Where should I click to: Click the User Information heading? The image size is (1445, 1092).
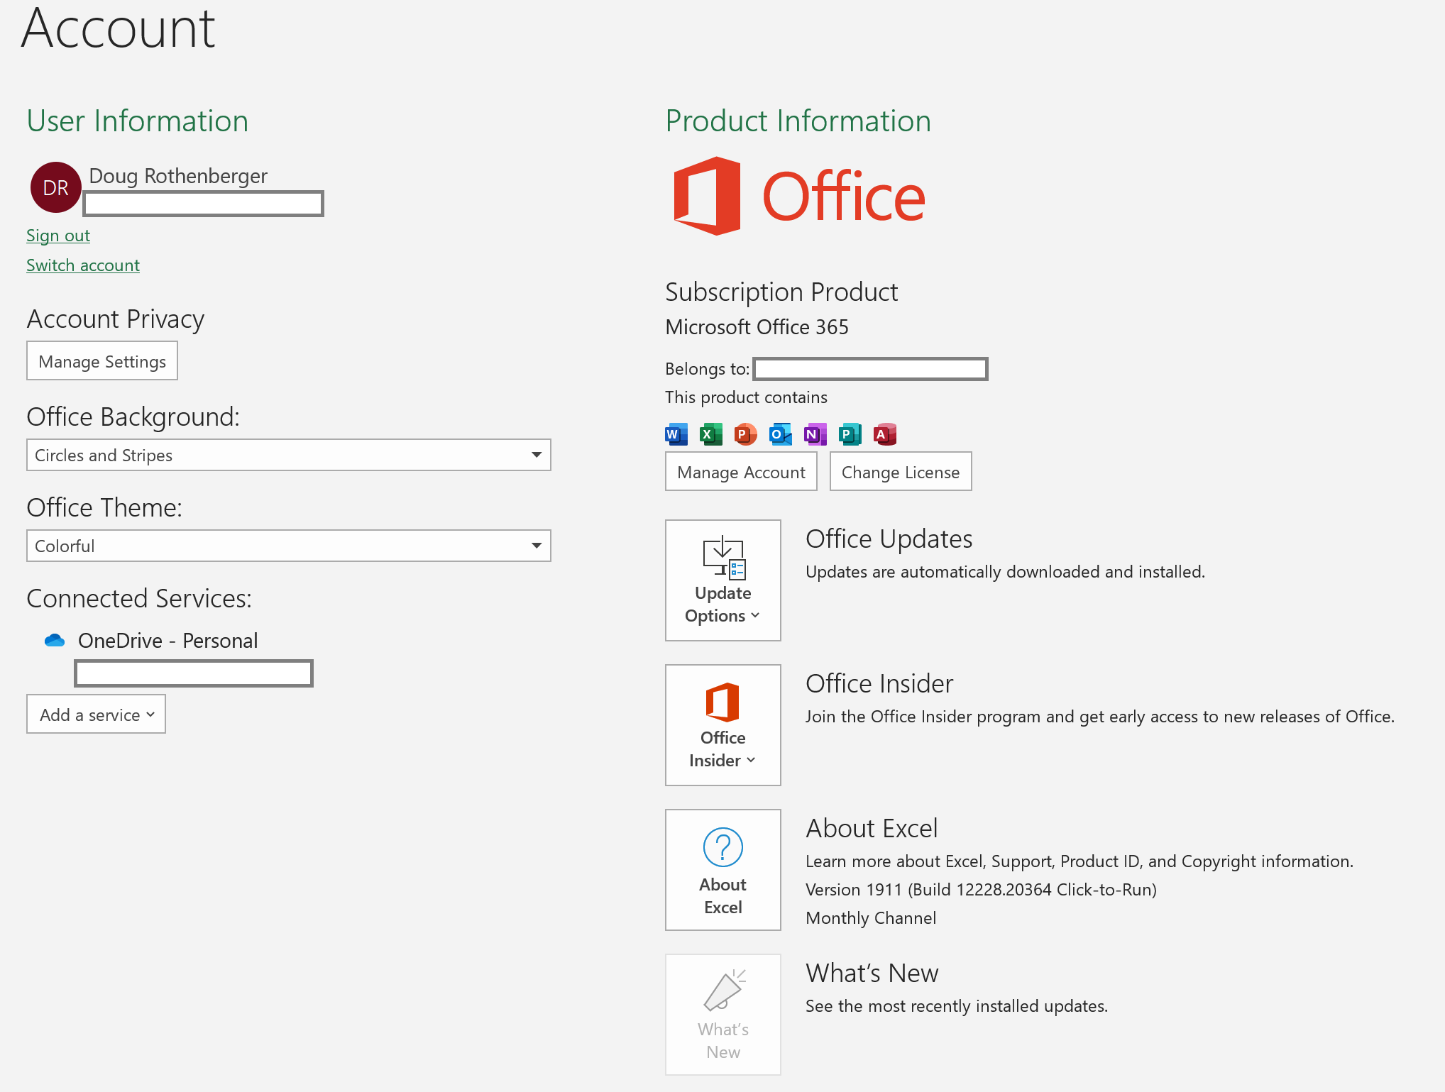click(x=137, y=121)
